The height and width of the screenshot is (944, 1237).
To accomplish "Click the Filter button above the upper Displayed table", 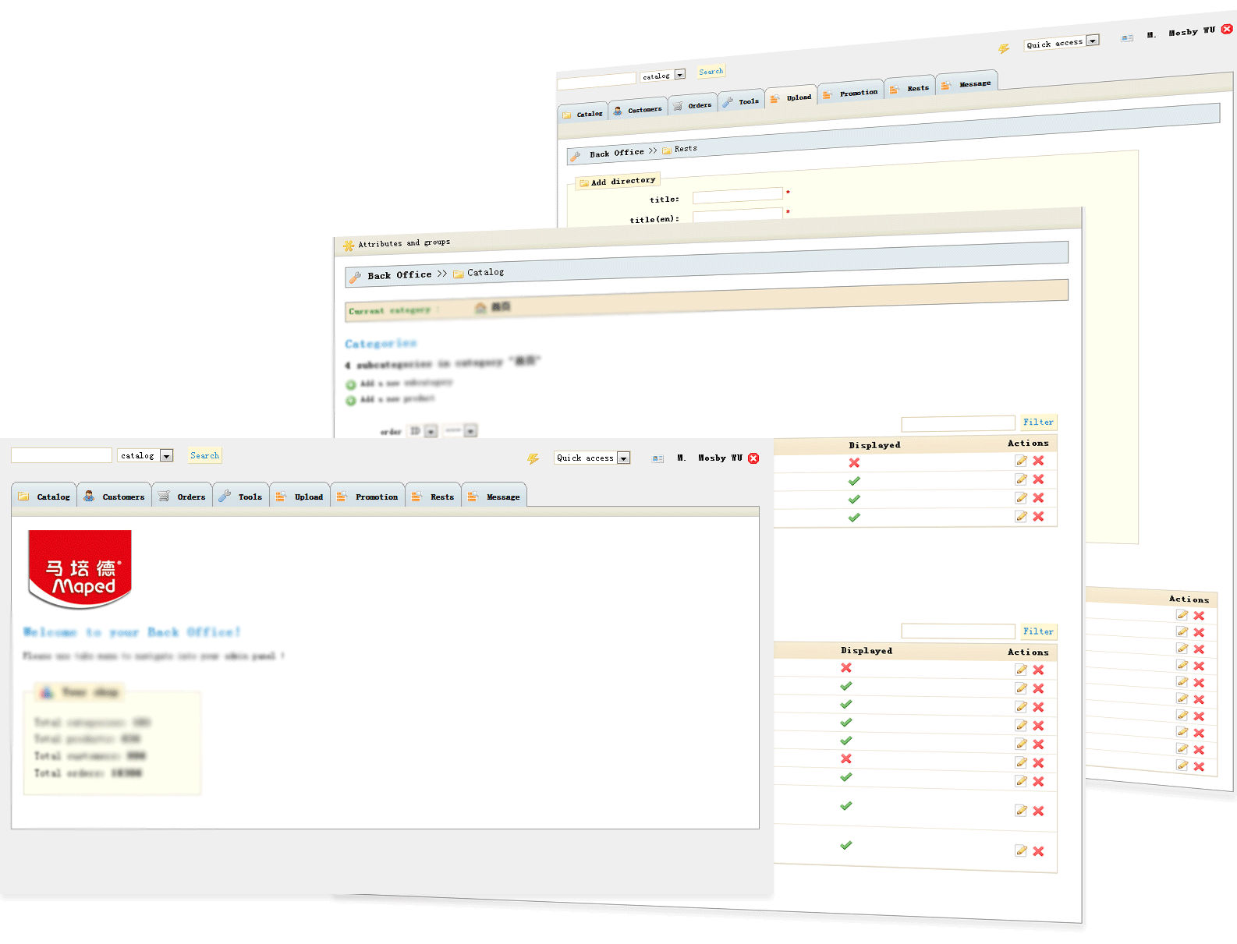I will tap(1038, 423).
